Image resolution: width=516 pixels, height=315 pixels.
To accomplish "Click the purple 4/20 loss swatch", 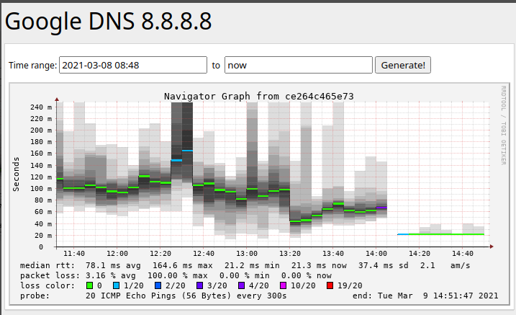I will [242, 285].
